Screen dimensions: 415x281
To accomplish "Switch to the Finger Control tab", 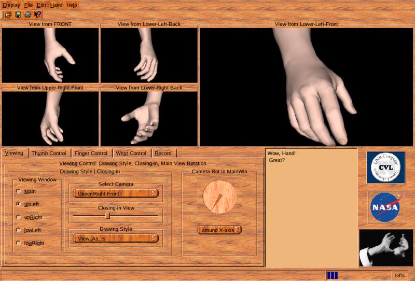I will click(x=91, y=153).
